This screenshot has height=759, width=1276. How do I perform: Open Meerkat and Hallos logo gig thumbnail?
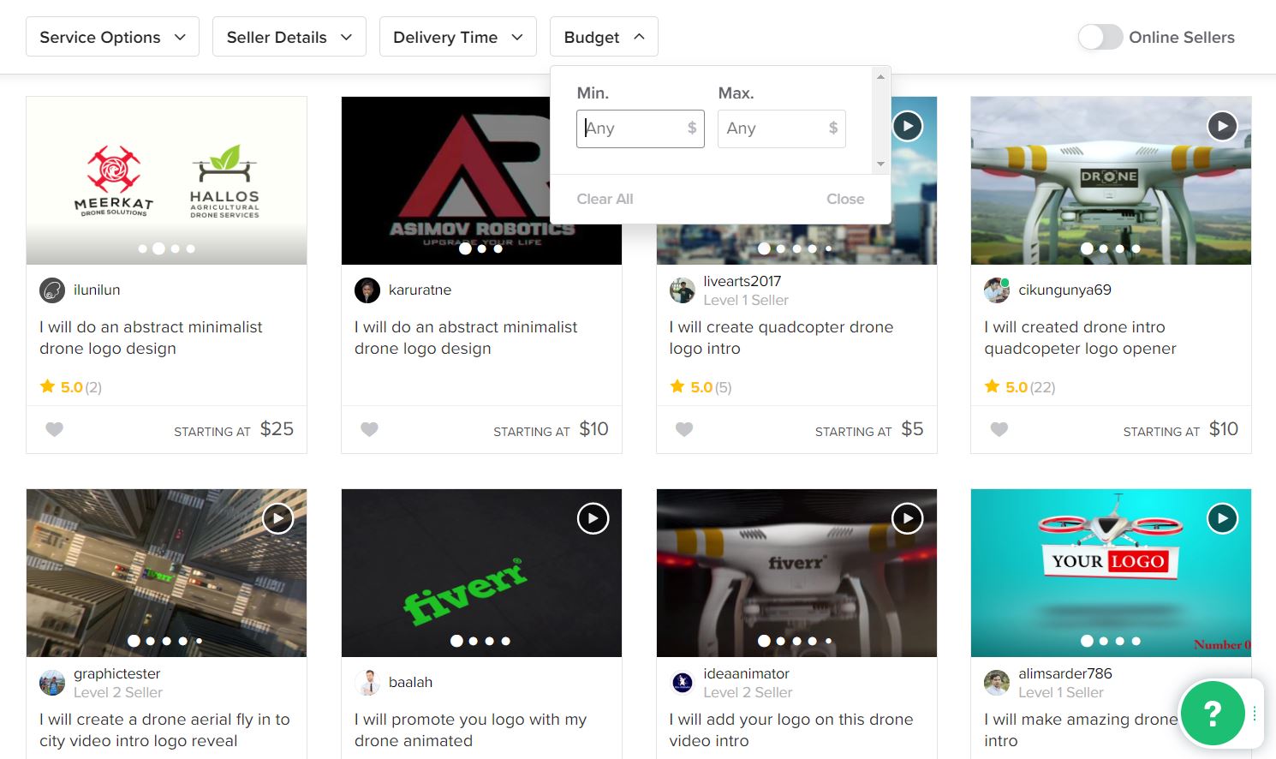(166, 180)
